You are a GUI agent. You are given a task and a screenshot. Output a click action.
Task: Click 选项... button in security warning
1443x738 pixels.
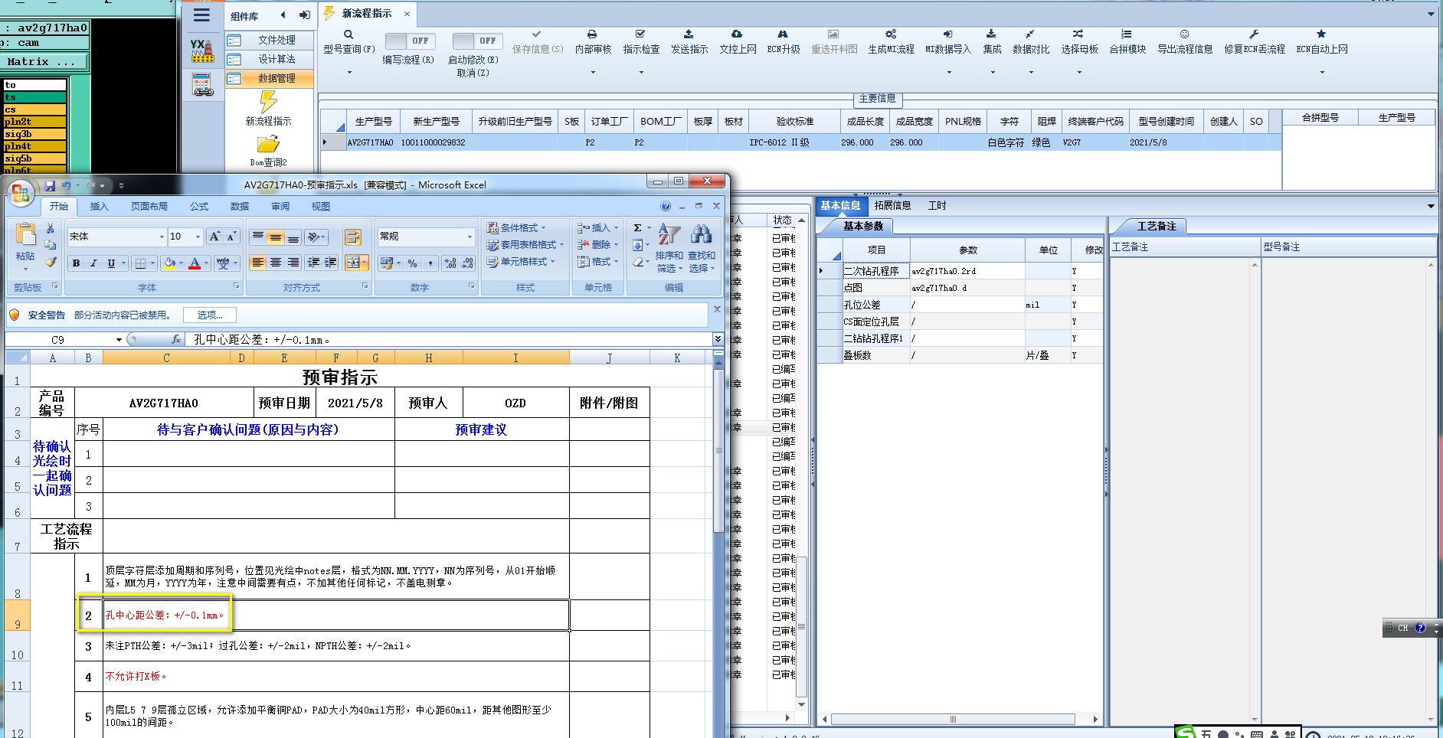coord(210,315)
